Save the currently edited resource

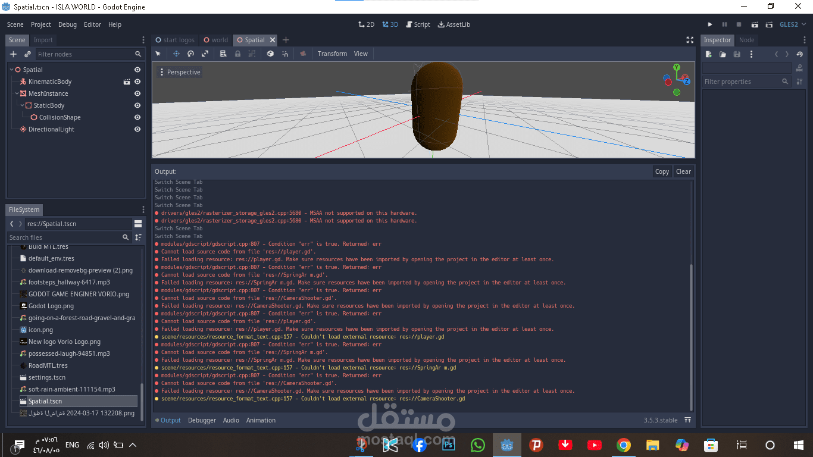[x=737, y=54]
